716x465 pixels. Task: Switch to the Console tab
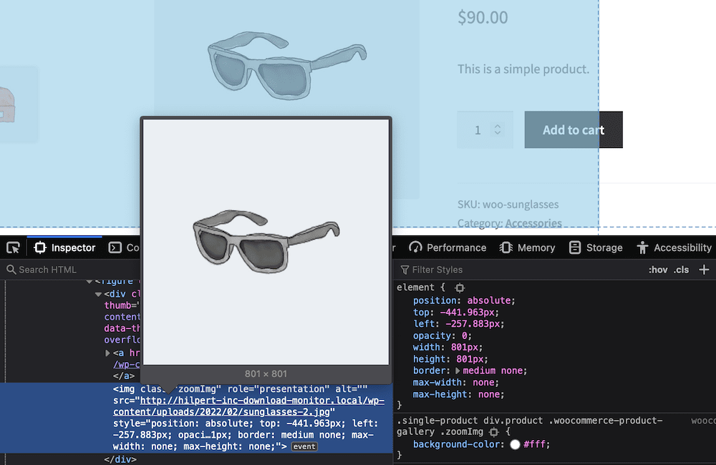(x=123, y=248)
